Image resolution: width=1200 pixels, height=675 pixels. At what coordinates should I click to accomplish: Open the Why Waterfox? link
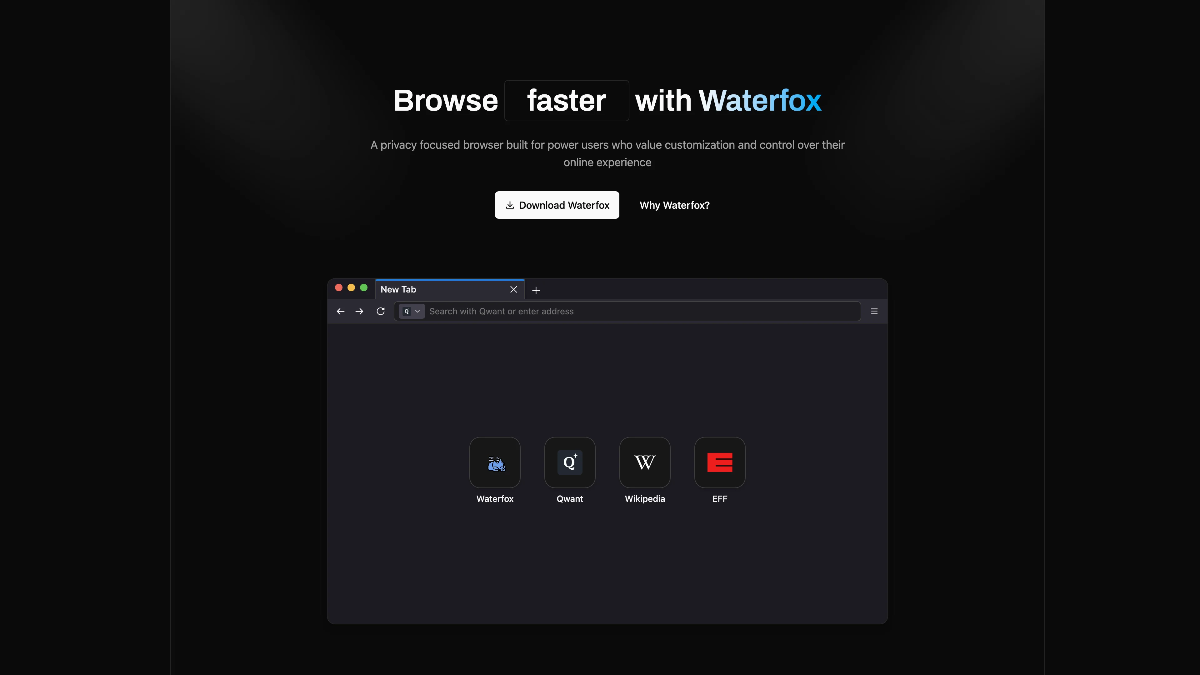[x=674, y=205]
